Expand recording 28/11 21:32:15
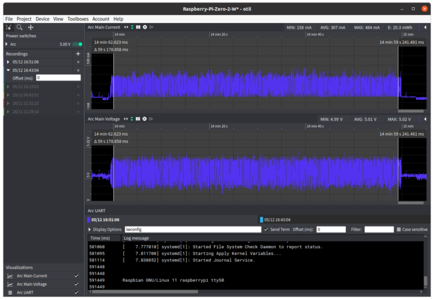434x300 pixels. [8, 103]
